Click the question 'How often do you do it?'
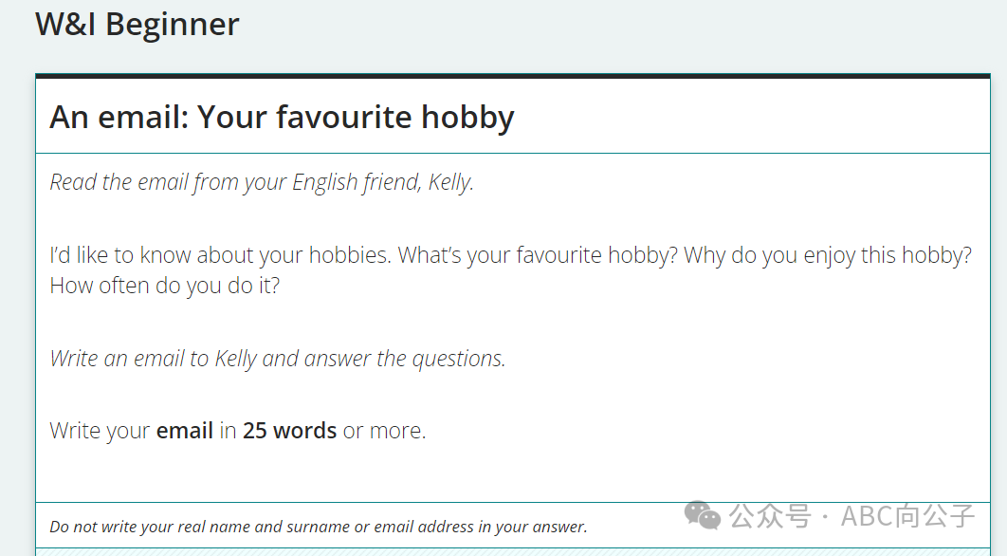This screenshot has height=556, width=1007. pyautogui.click(x=165, y=286)
